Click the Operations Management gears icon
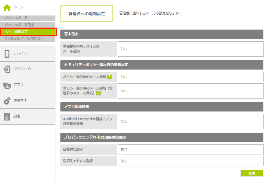The image size is (265, 183). tap(7, 101)
